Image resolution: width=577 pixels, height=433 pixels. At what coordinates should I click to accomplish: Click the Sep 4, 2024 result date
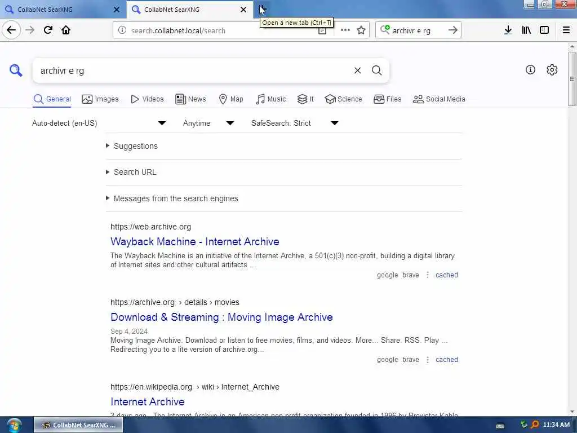pyautogui.click(x=129, y=332)
